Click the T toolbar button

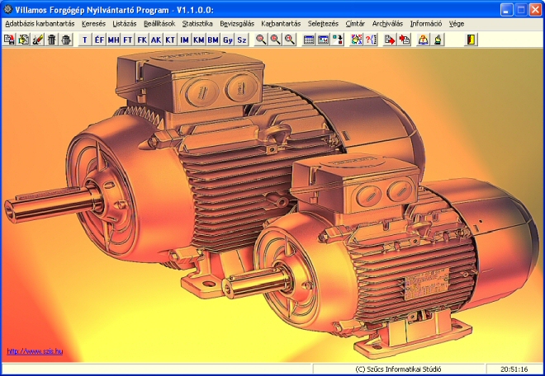point(85,40)
